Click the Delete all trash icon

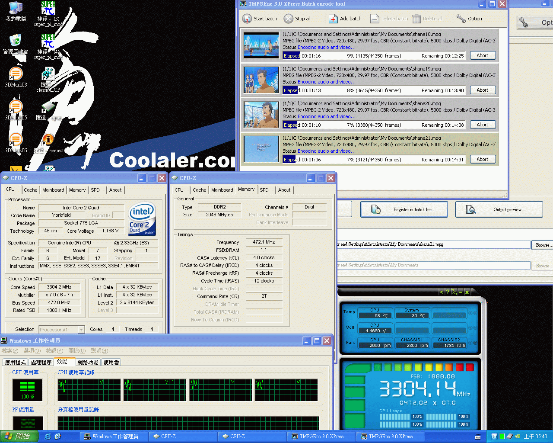(x=416, y=19)
